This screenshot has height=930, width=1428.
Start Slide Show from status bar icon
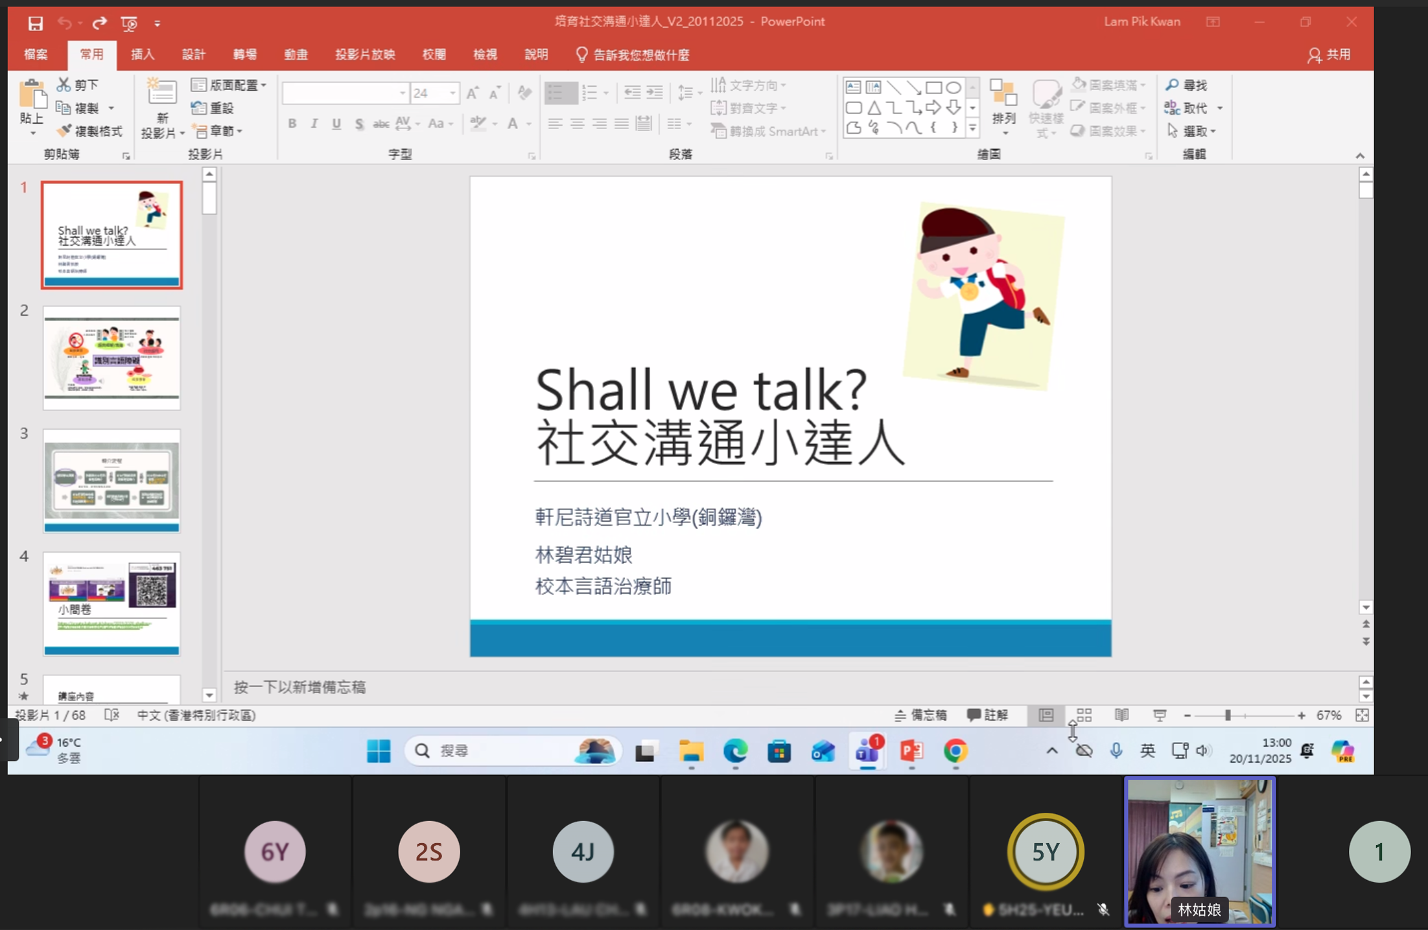coord(1160,715)
